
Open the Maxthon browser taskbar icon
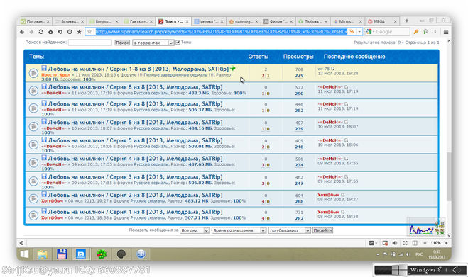[81, 254]
